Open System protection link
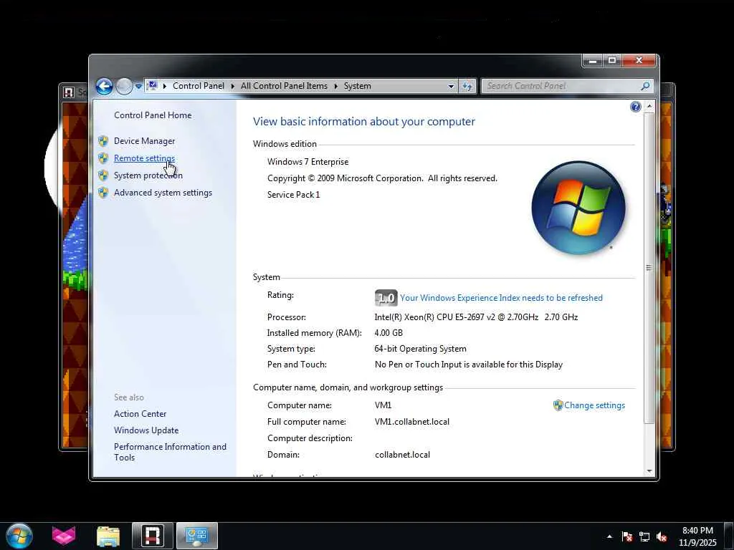 (x=148, y=175)
